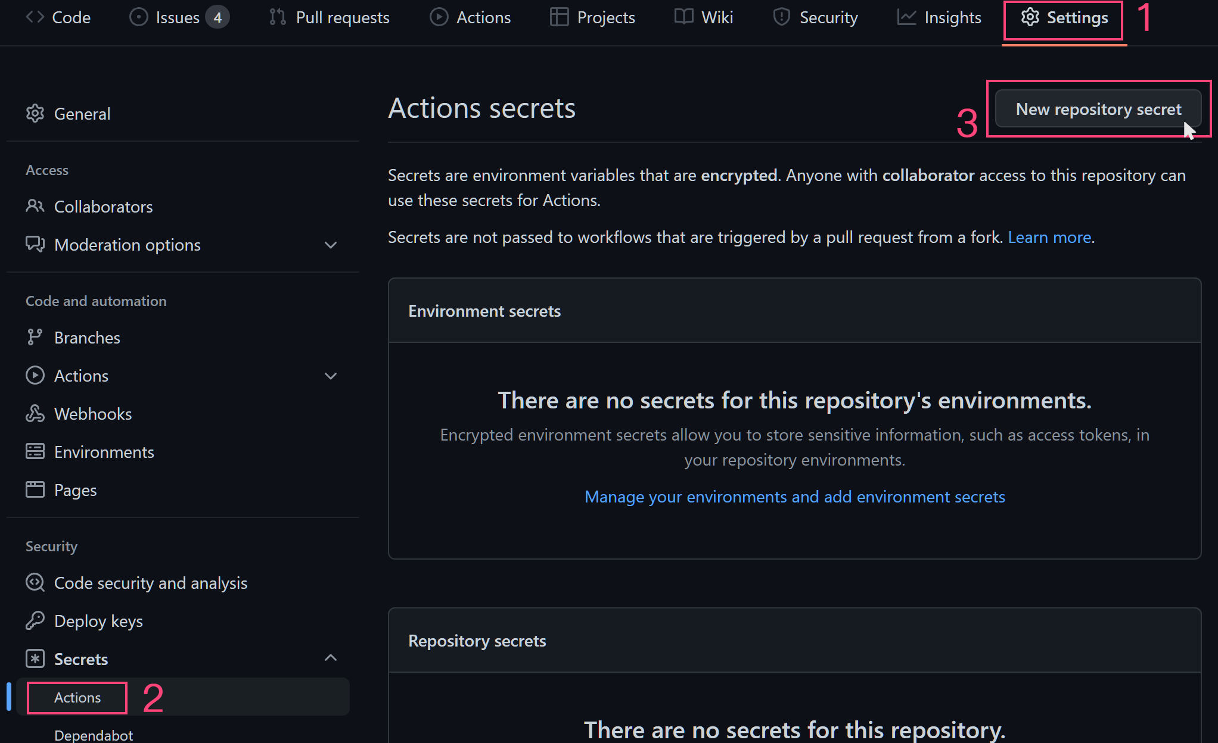1218x743 pixels.
Task: Click the Code security and analysis icon
Action: coord(35,582)
